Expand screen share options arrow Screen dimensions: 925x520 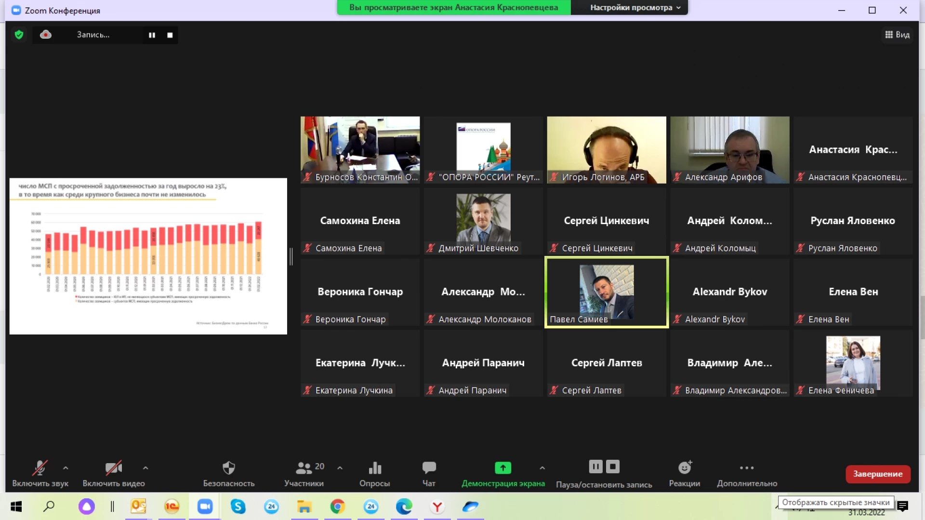click(542, 468)
